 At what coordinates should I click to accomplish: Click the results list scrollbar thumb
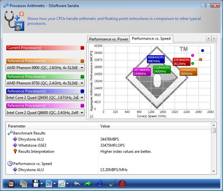coord(214,130)
